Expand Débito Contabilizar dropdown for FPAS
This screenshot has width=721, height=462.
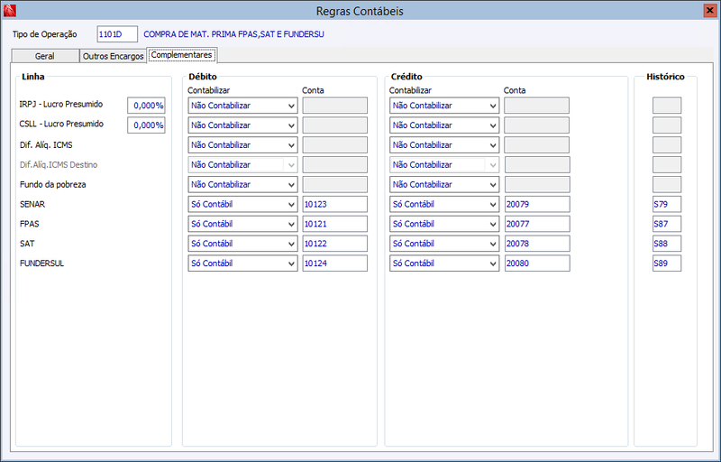pyautogui.click(x=242, y=224)
